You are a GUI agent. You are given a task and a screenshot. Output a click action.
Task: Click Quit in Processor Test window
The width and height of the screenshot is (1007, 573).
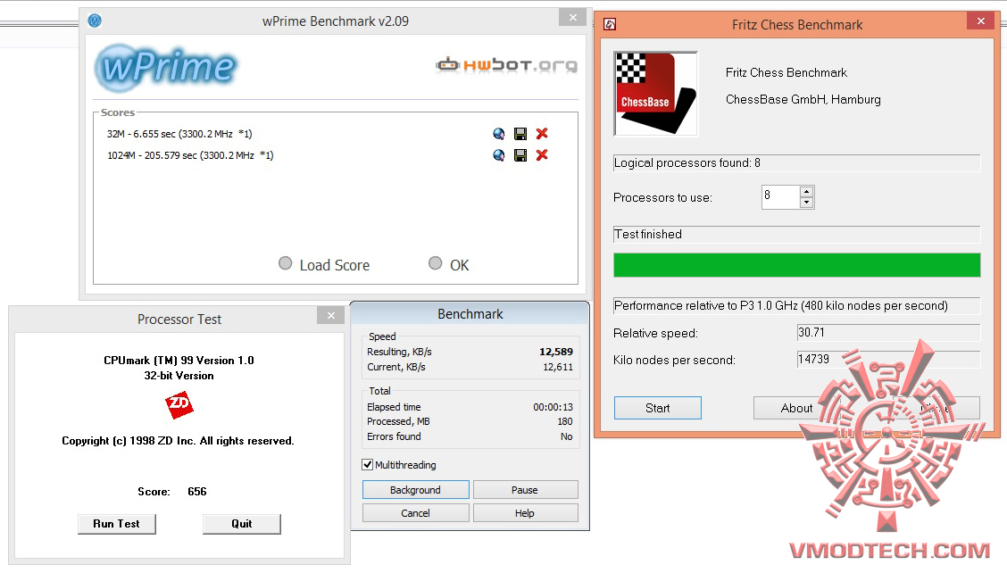point(241,524)
